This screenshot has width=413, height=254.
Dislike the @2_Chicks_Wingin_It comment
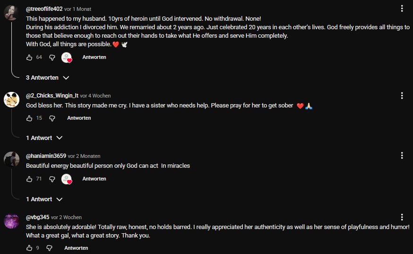[52, 118]
